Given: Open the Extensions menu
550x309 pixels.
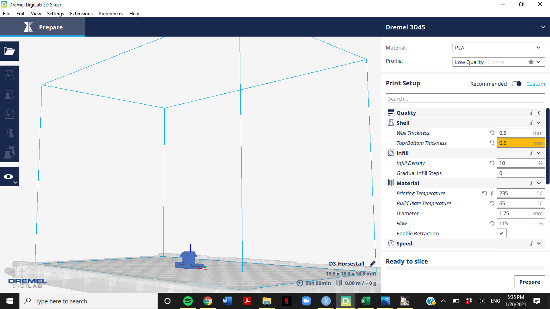Looking at the screenshot, I should coord(81,13).
